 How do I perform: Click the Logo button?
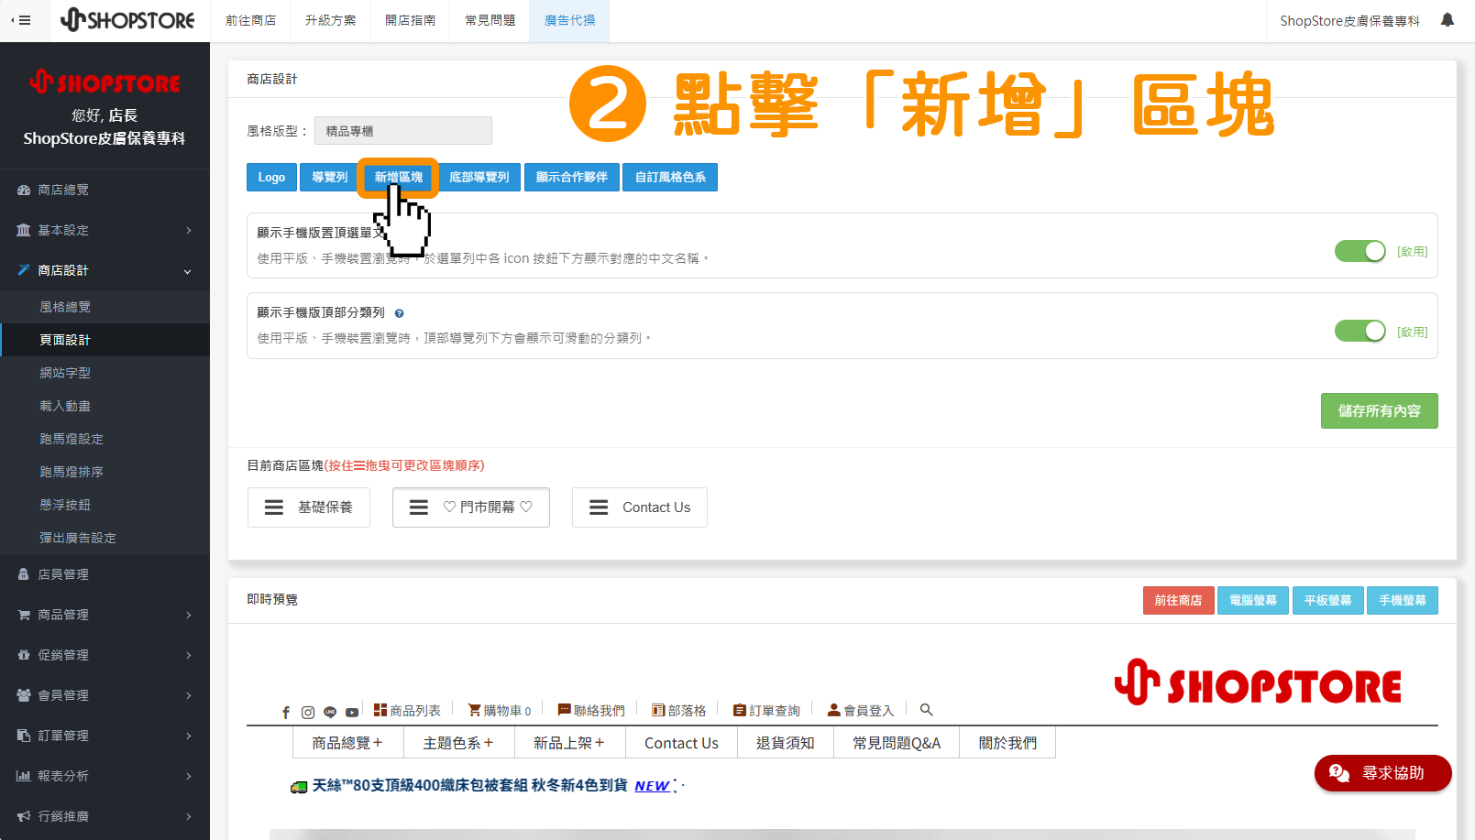(271, 177)
